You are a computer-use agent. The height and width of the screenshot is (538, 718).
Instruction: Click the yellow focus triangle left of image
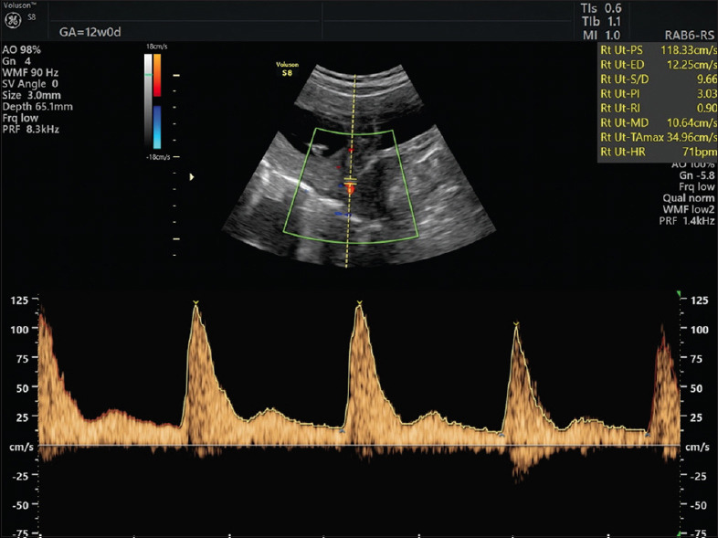coord(191,177)
